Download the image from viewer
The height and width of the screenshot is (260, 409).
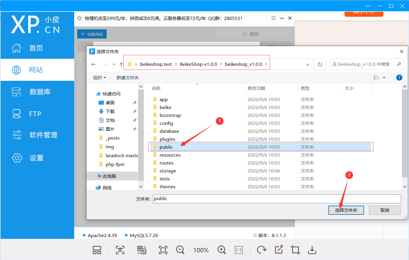click(x=312, y=250)
